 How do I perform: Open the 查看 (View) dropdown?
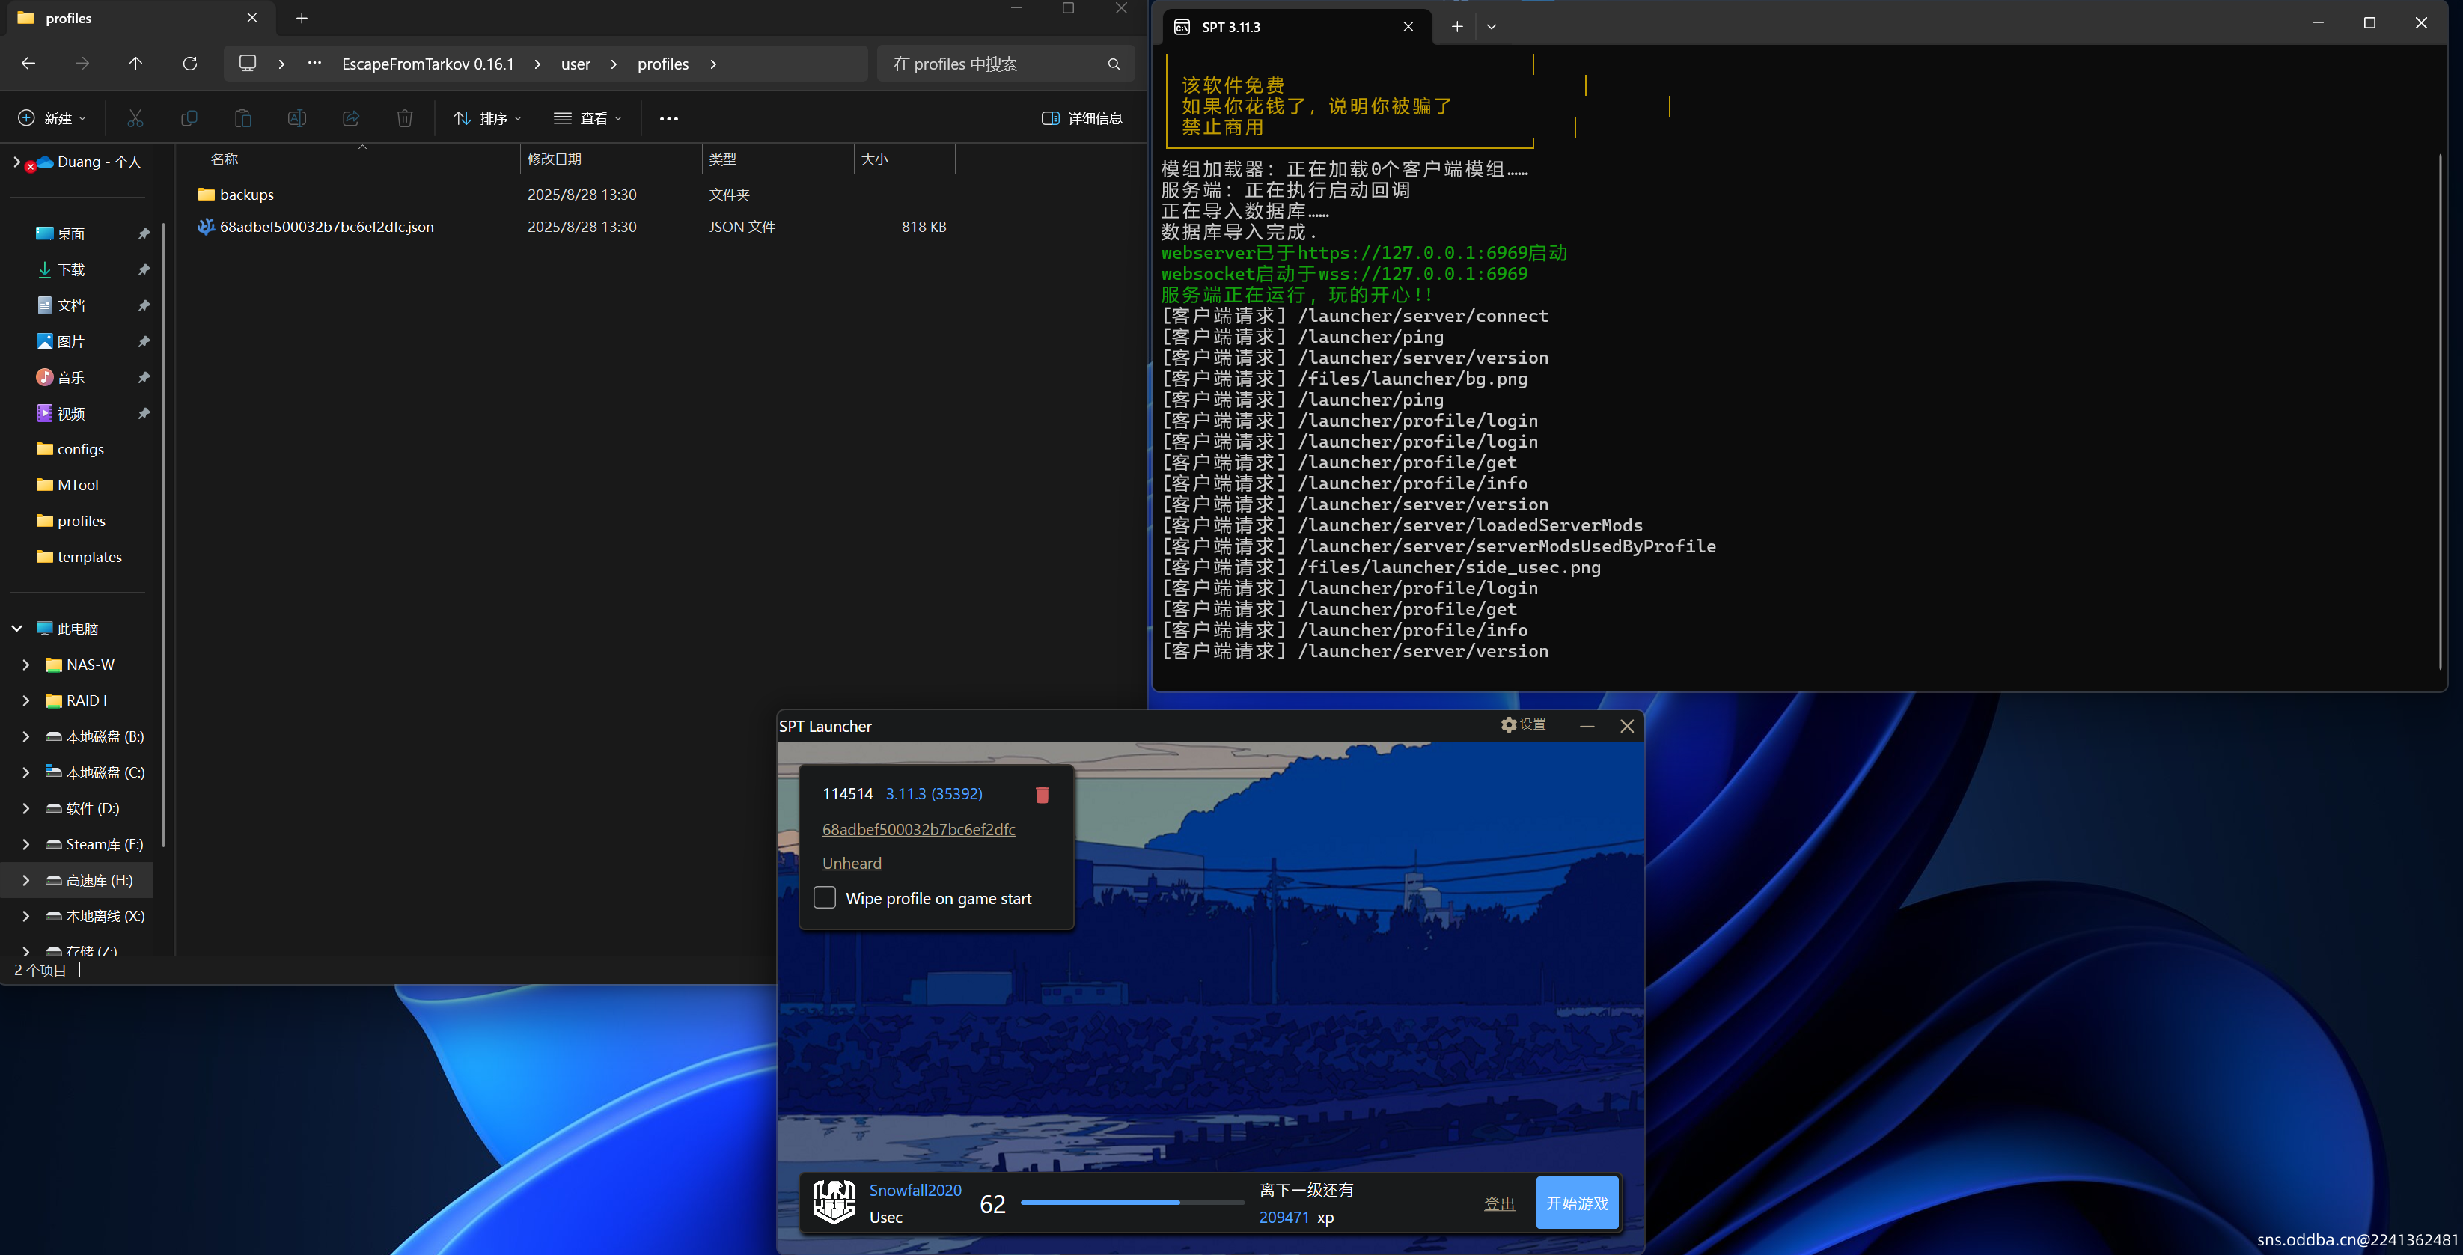click(588, 118)
